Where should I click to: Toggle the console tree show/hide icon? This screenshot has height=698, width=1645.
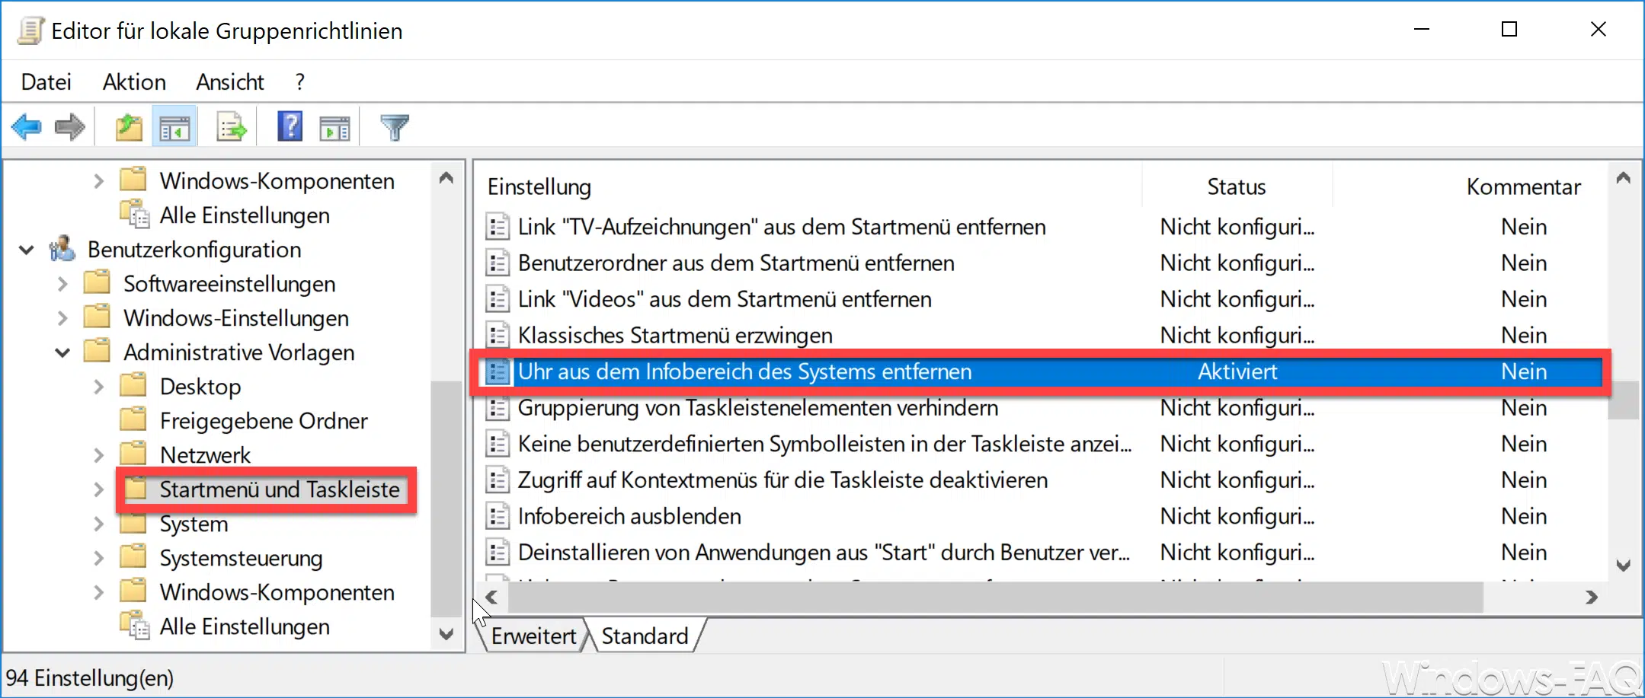[174, 128]
